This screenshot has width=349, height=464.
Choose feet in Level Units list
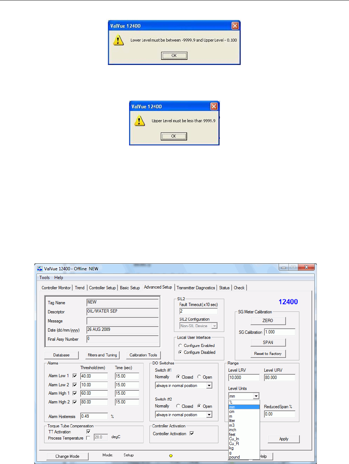[244, 434]
